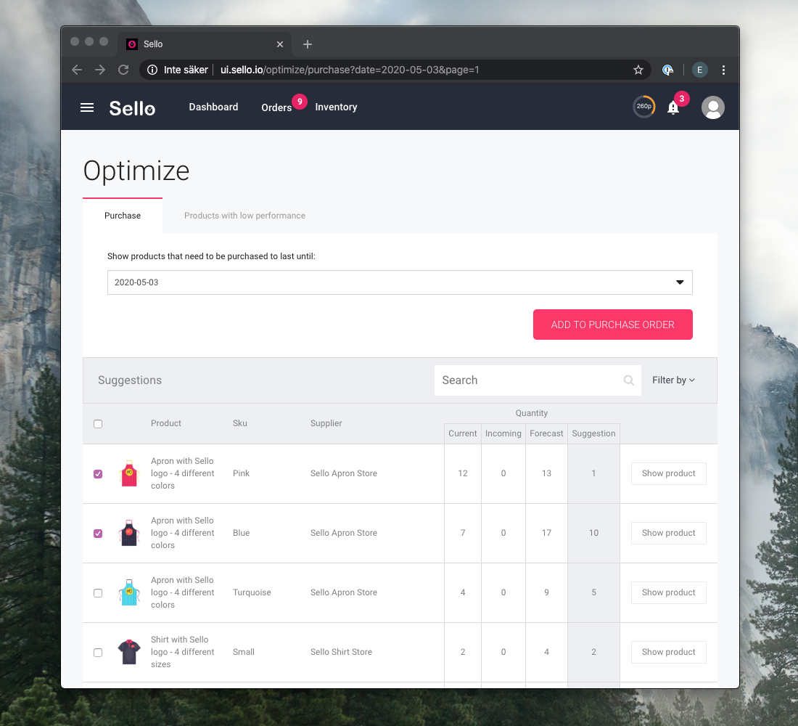Toggle the select-all checkbox in table header
The image size is (798, 726).
98,424
